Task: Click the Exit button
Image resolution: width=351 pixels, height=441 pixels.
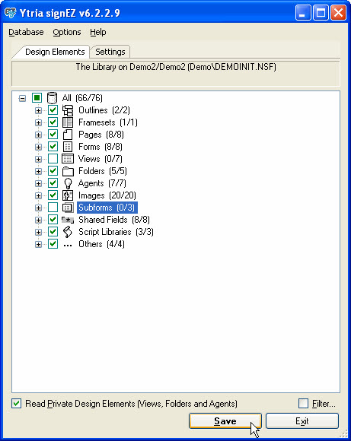Action: (x=302, y=421)
